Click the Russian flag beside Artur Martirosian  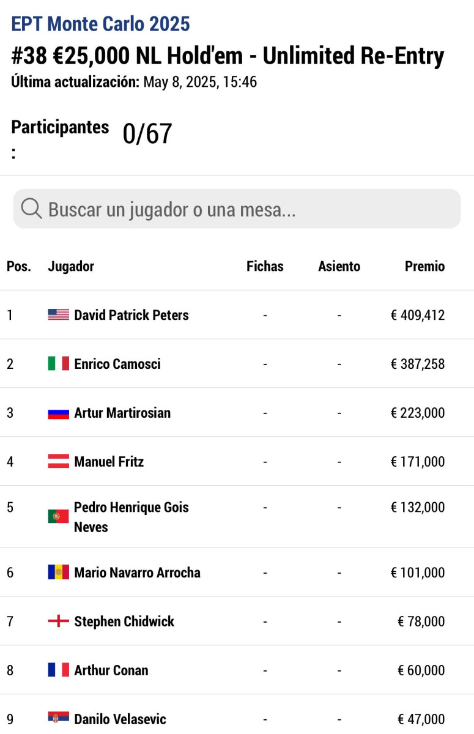(59, 413)
